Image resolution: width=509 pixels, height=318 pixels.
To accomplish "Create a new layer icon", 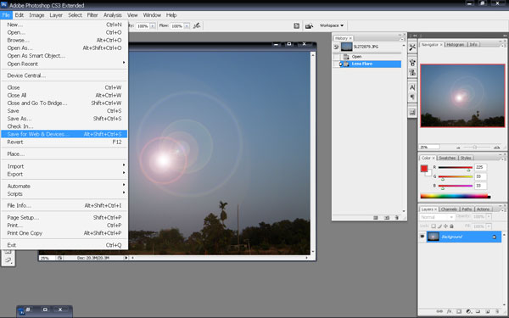I will (x=488, y=311).
